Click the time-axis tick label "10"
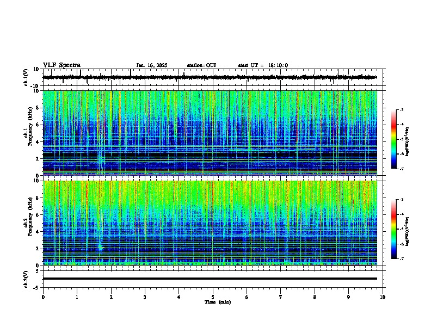431x333 pixels. pos(383,297)
